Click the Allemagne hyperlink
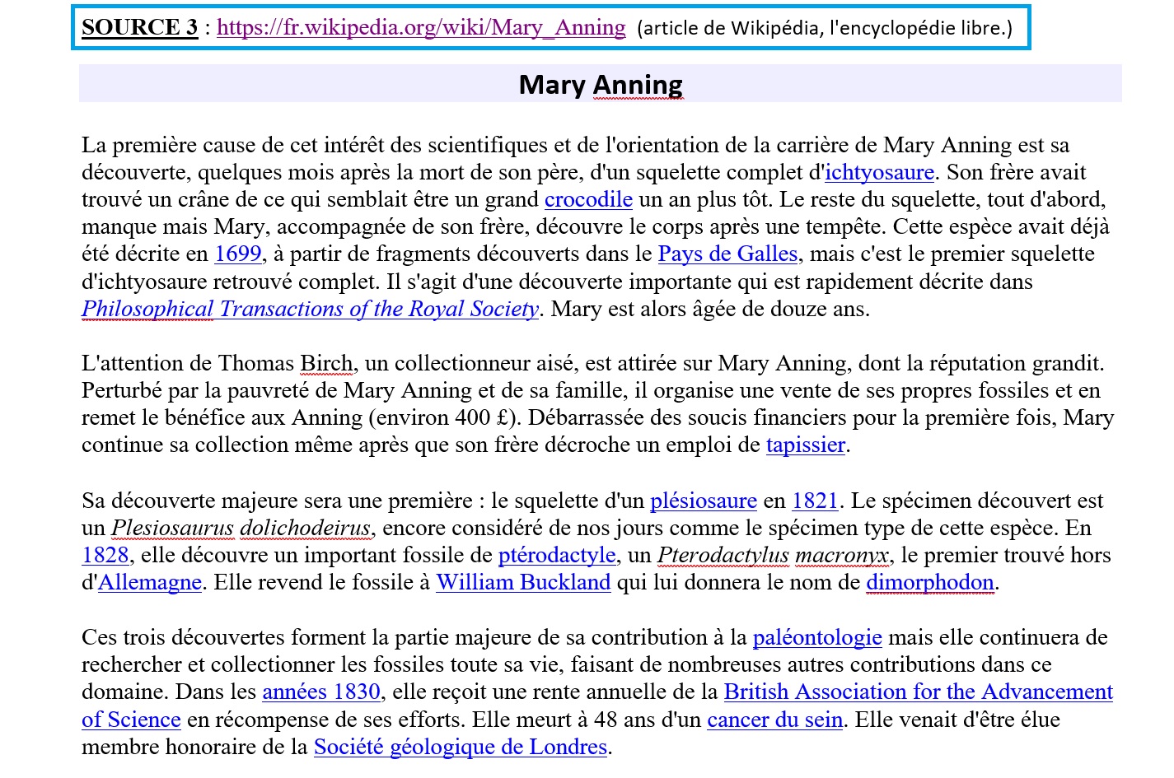This screenshot has width=1174, height=778. tap(150, 582)
